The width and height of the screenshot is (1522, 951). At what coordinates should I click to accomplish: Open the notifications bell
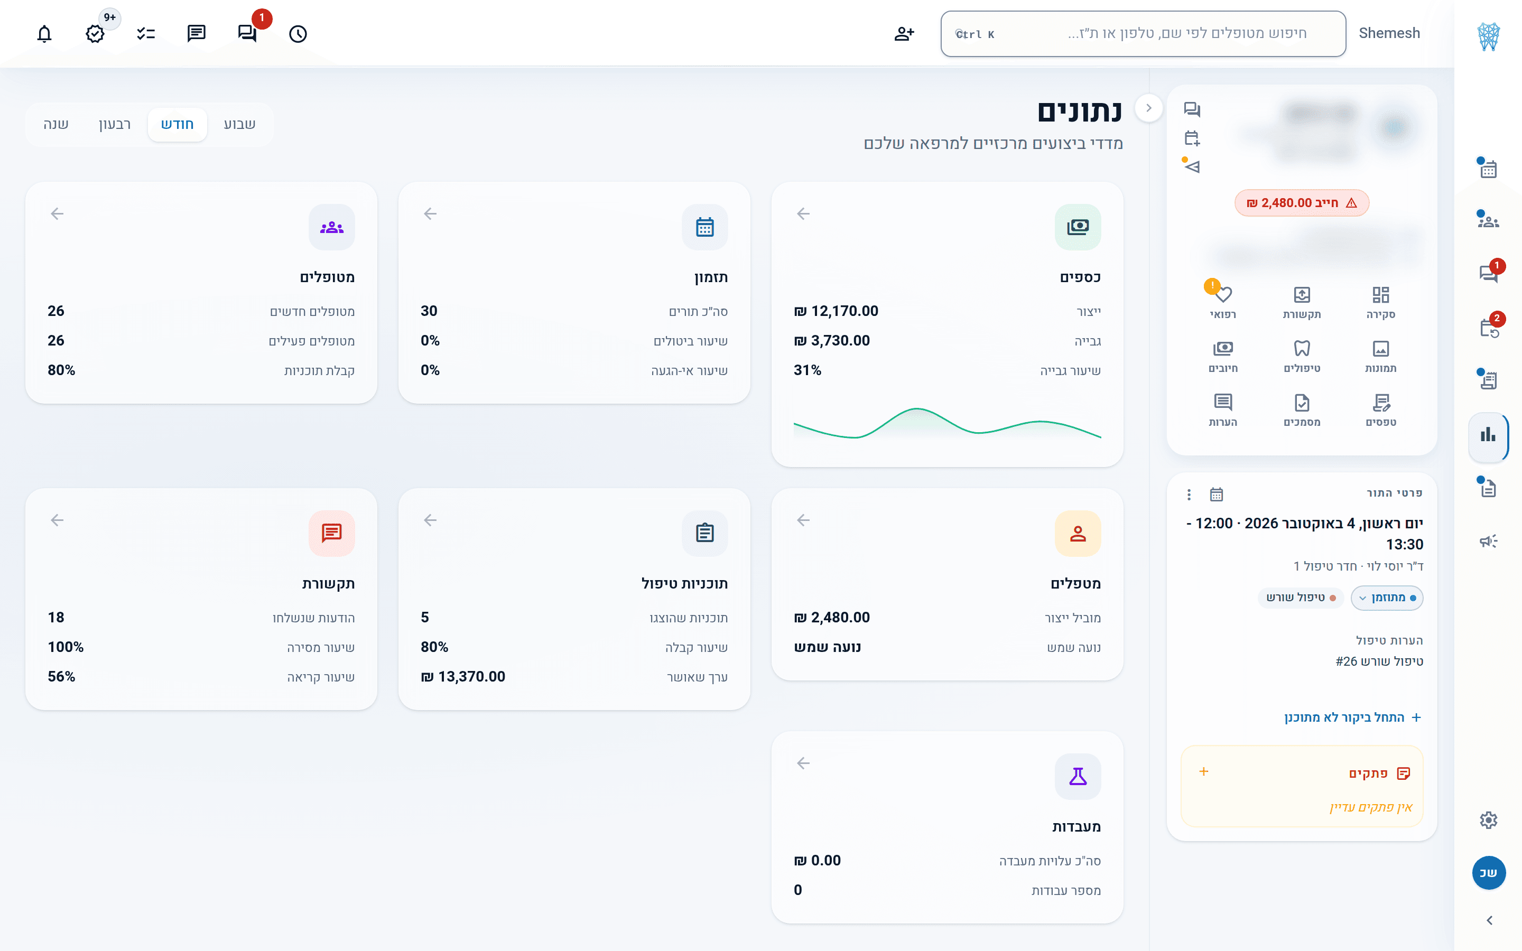click(x=44, y=33)
